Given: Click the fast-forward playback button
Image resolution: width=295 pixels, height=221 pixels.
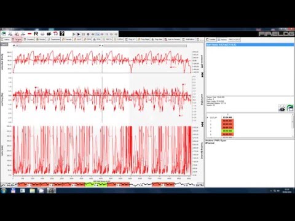Looking at the screenshot, I should 102,34.
